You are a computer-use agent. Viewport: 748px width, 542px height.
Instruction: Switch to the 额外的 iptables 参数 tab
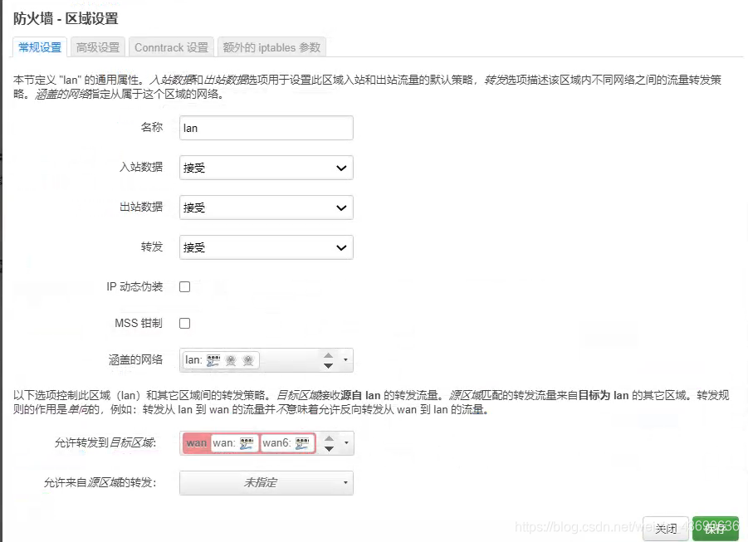coord(271,47)
